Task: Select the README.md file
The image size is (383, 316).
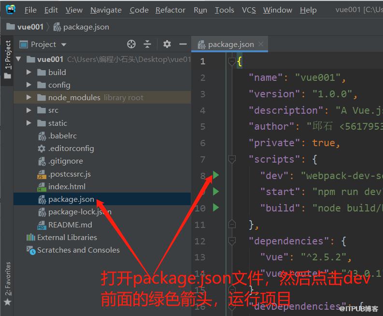Action: pos(102,225)
